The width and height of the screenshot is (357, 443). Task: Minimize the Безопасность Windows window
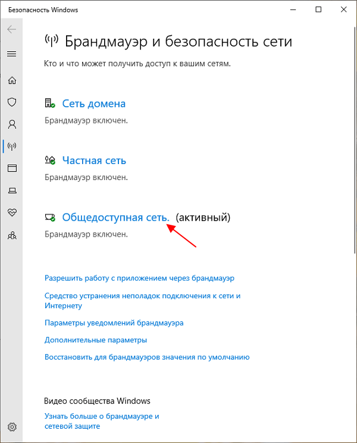coord(293,10)
